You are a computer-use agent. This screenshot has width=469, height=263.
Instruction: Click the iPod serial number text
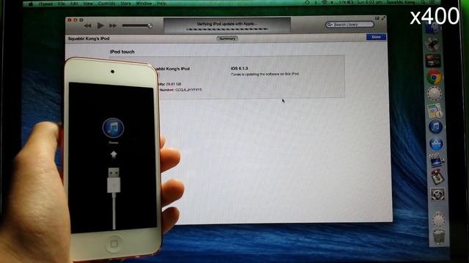point(188,89)
